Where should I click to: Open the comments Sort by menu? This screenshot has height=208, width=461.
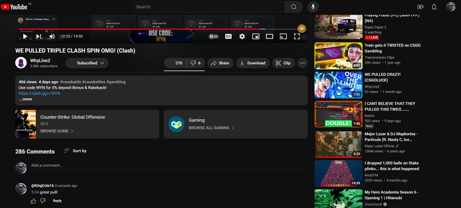click(x=75, y=151)
